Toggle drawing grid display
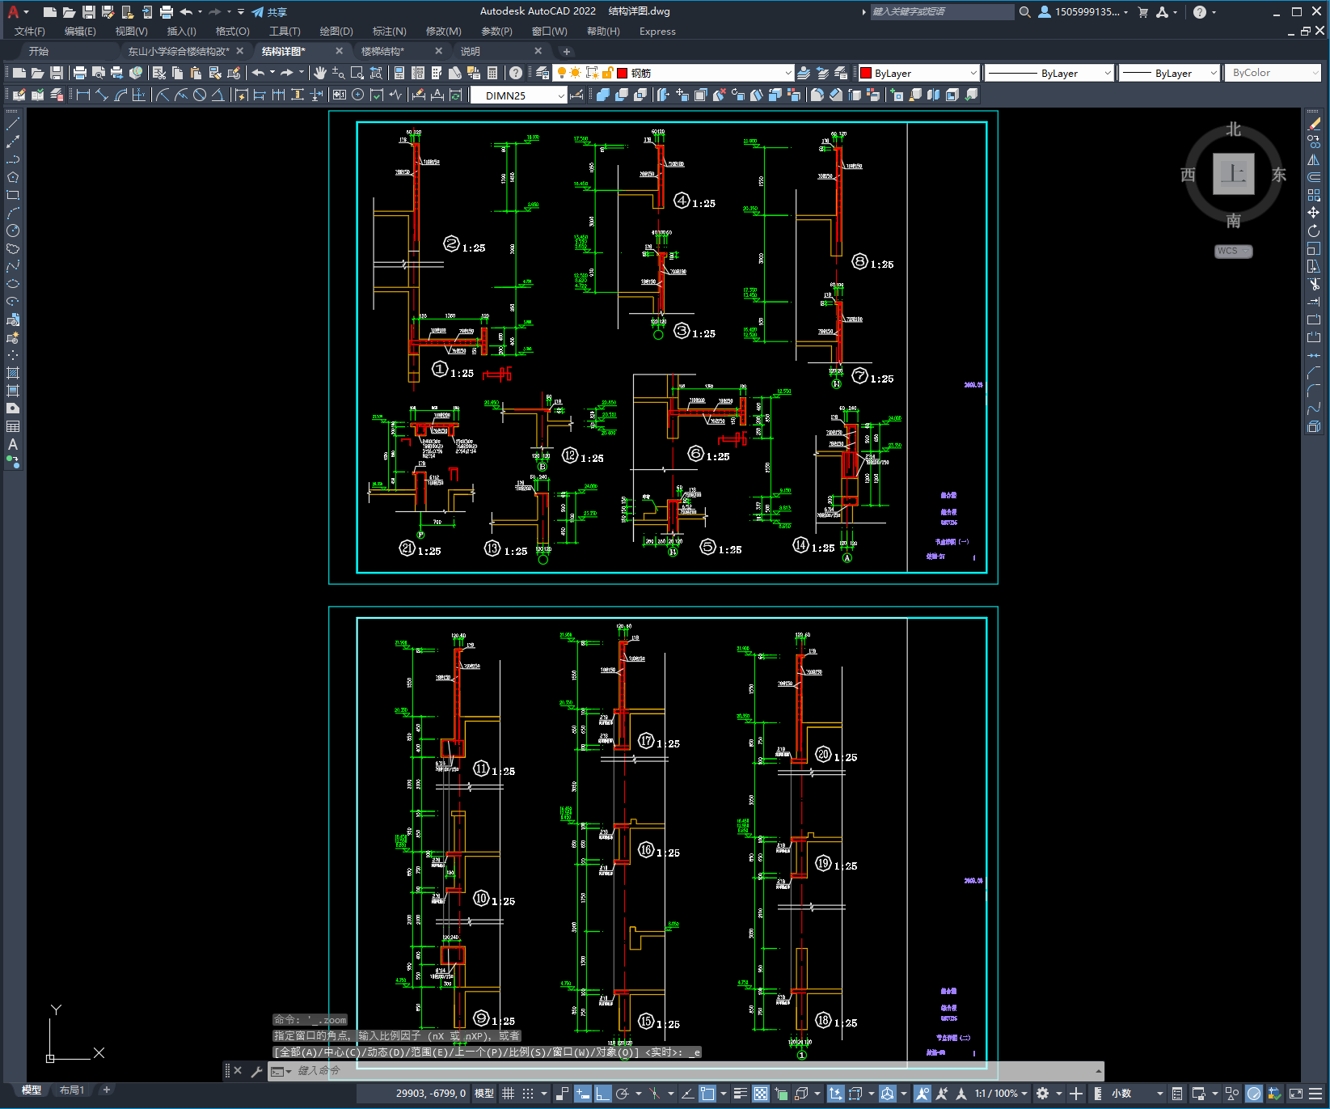This screenshot has width=1330, height=1109. [x=508, y=1094]
